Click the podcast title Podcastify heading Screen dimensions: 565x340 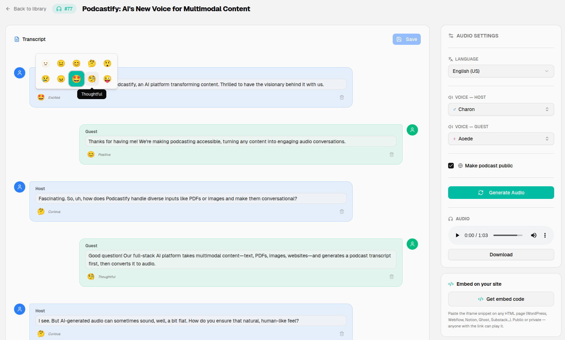click(x=166, y=9)
